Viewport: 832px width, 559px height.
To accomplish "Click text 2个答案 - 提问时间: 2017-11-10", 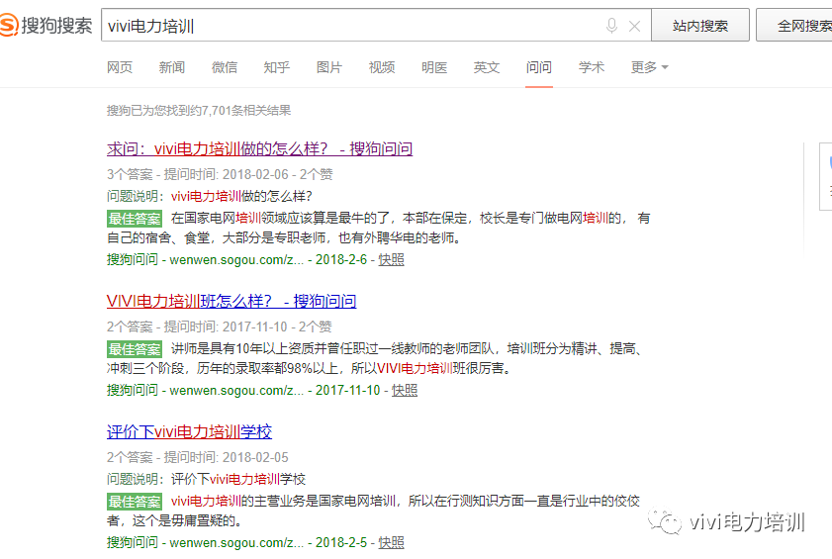I will point(197,326).
